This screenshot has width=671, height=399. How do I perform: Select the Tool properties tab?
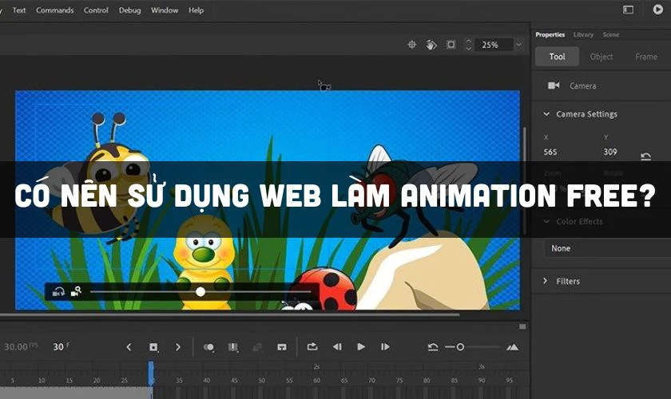[x=558, y=57]
